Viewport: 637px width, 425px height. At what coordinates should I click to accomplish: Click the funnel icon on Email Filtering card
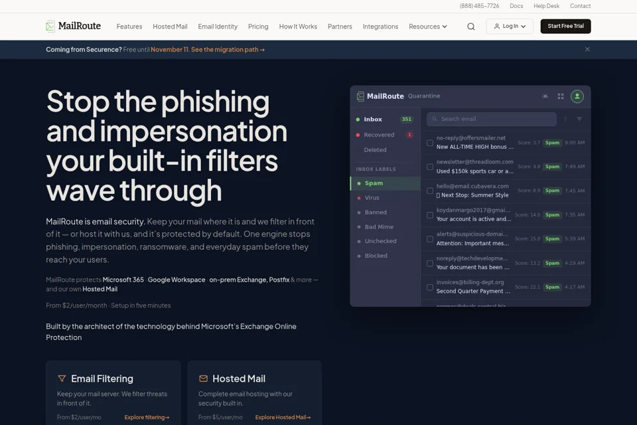point(62,379)
